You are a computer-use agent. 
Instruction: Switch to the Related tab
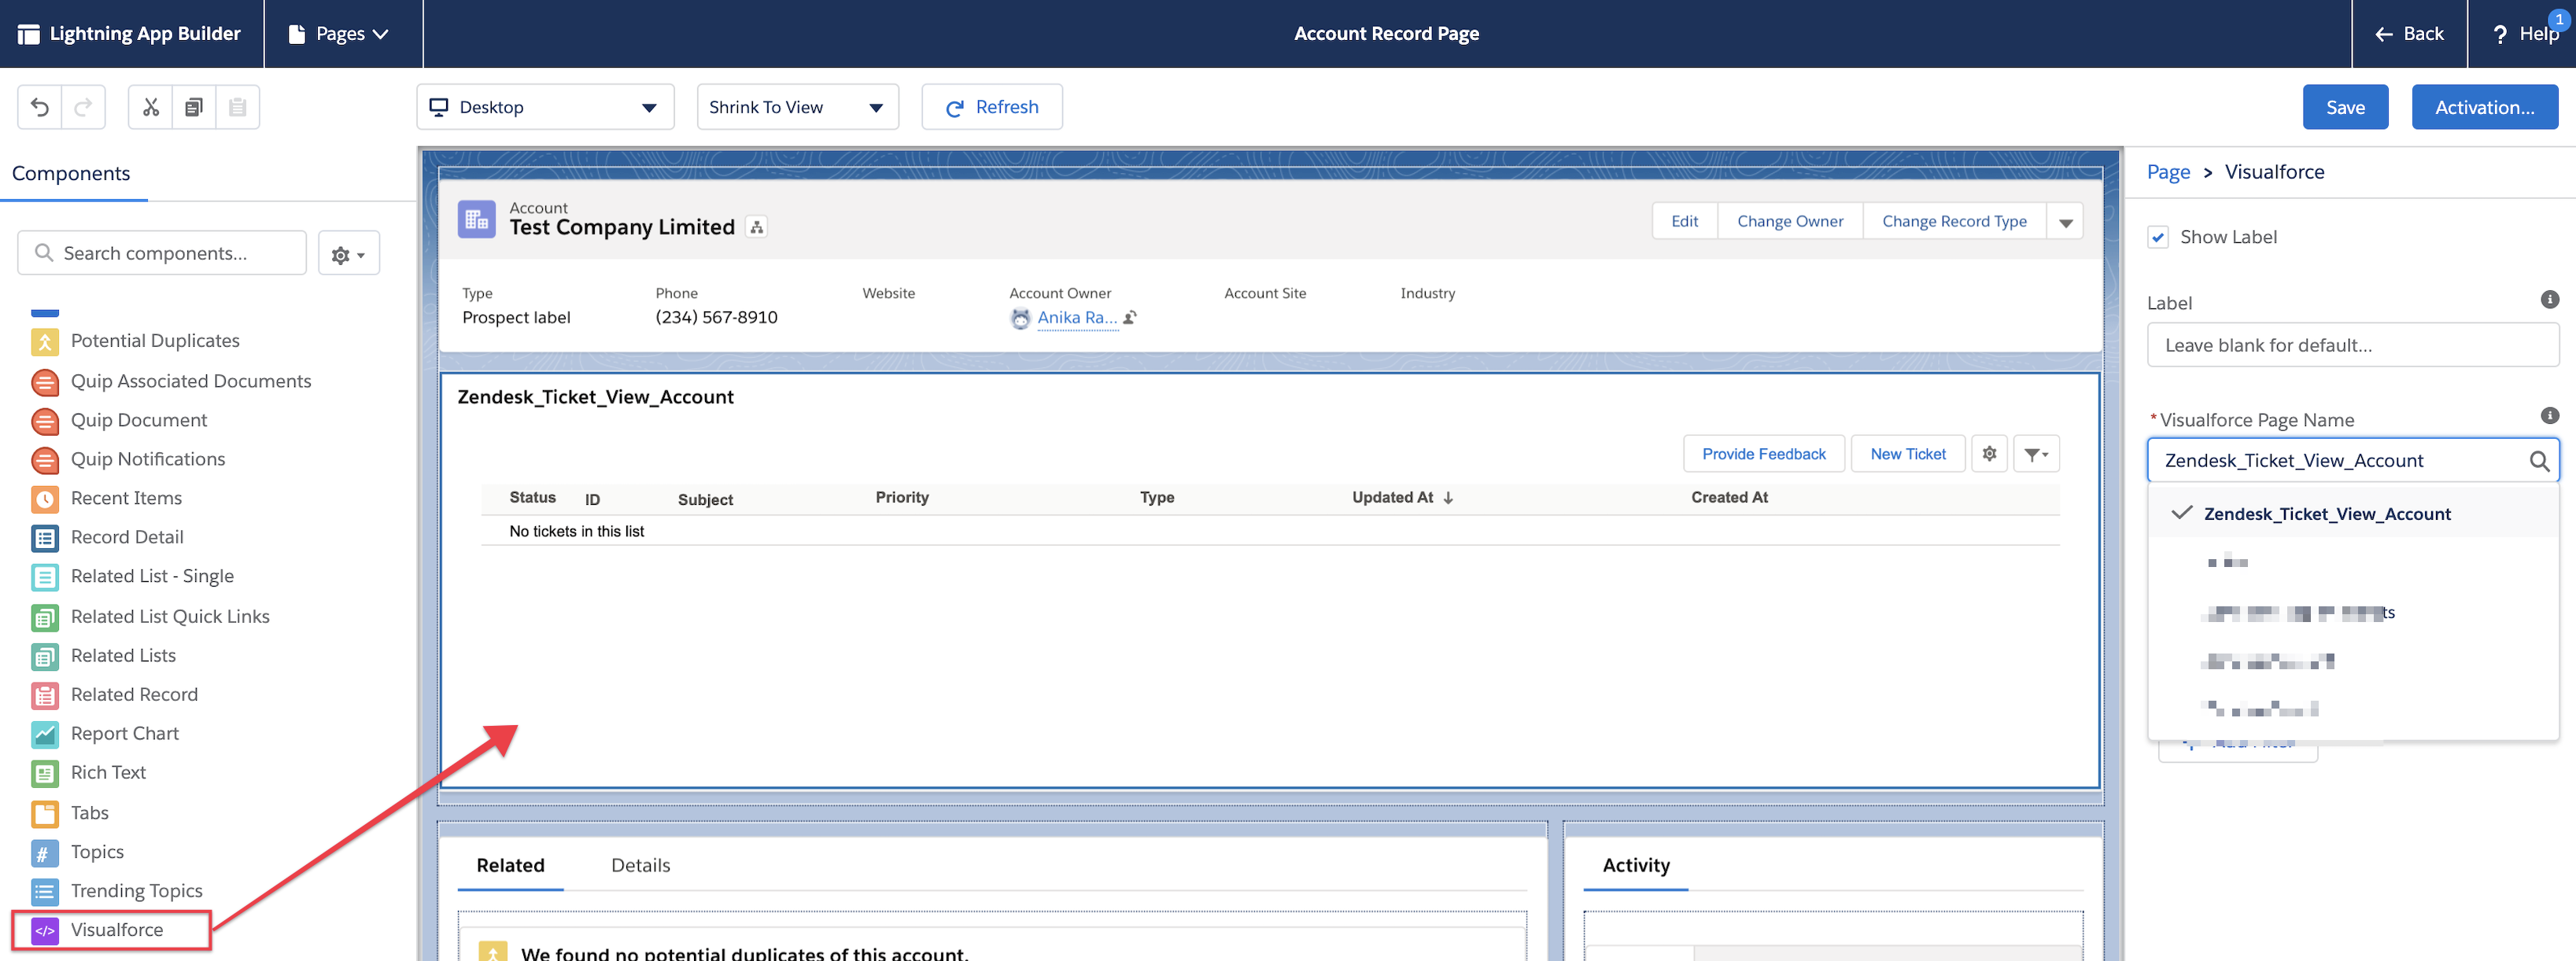[510, 866]
